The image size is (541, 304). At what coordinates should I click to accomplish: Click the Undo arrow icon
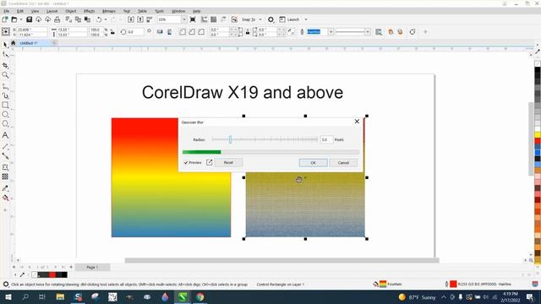[x=99, y=19]
